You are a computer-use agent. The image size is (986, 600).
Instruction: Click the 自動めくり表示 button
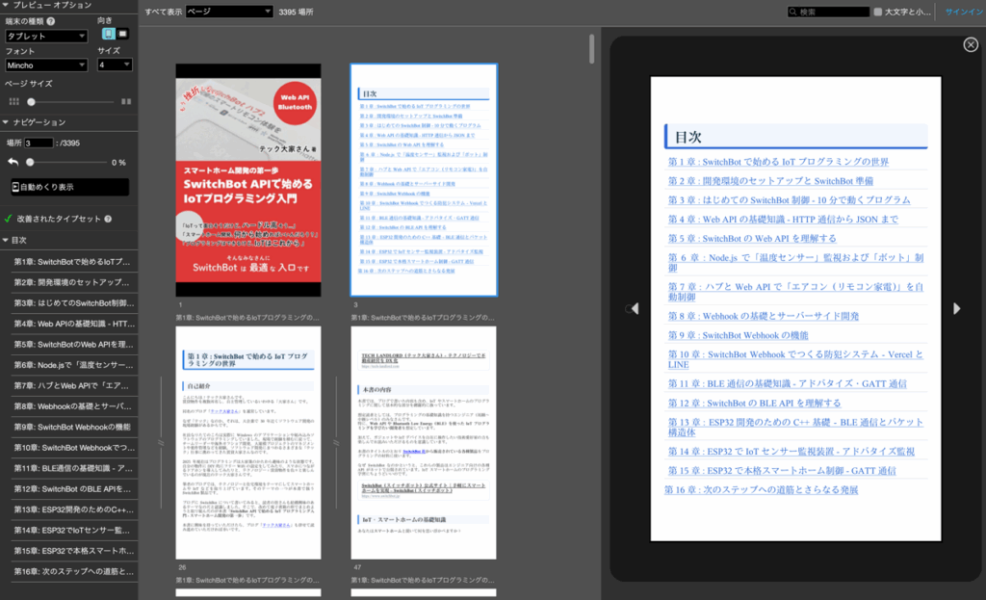click(69, 187)
